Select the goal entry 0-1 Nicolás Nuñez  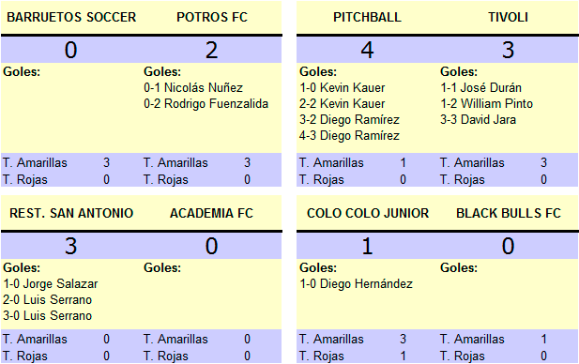pyautogui.click(x=193, y=88)
